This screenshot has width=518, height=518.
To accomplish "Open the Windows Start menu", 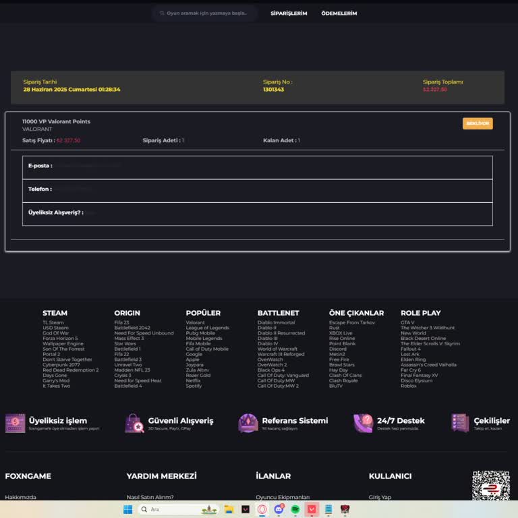I will [x=128, y=509].
